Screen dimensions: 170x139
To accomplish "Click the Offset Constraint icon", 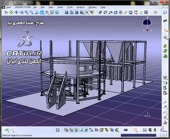I will tap(110, 12).
